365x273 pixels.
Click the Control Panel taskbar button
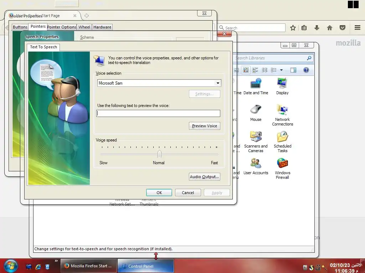pyautogui.click(x=145, y=266)
